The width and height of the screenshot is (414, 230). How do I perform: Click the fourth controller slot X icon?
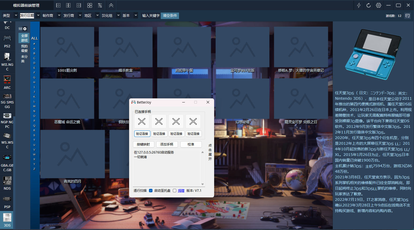pyautogui.click(x=193, y=121)
